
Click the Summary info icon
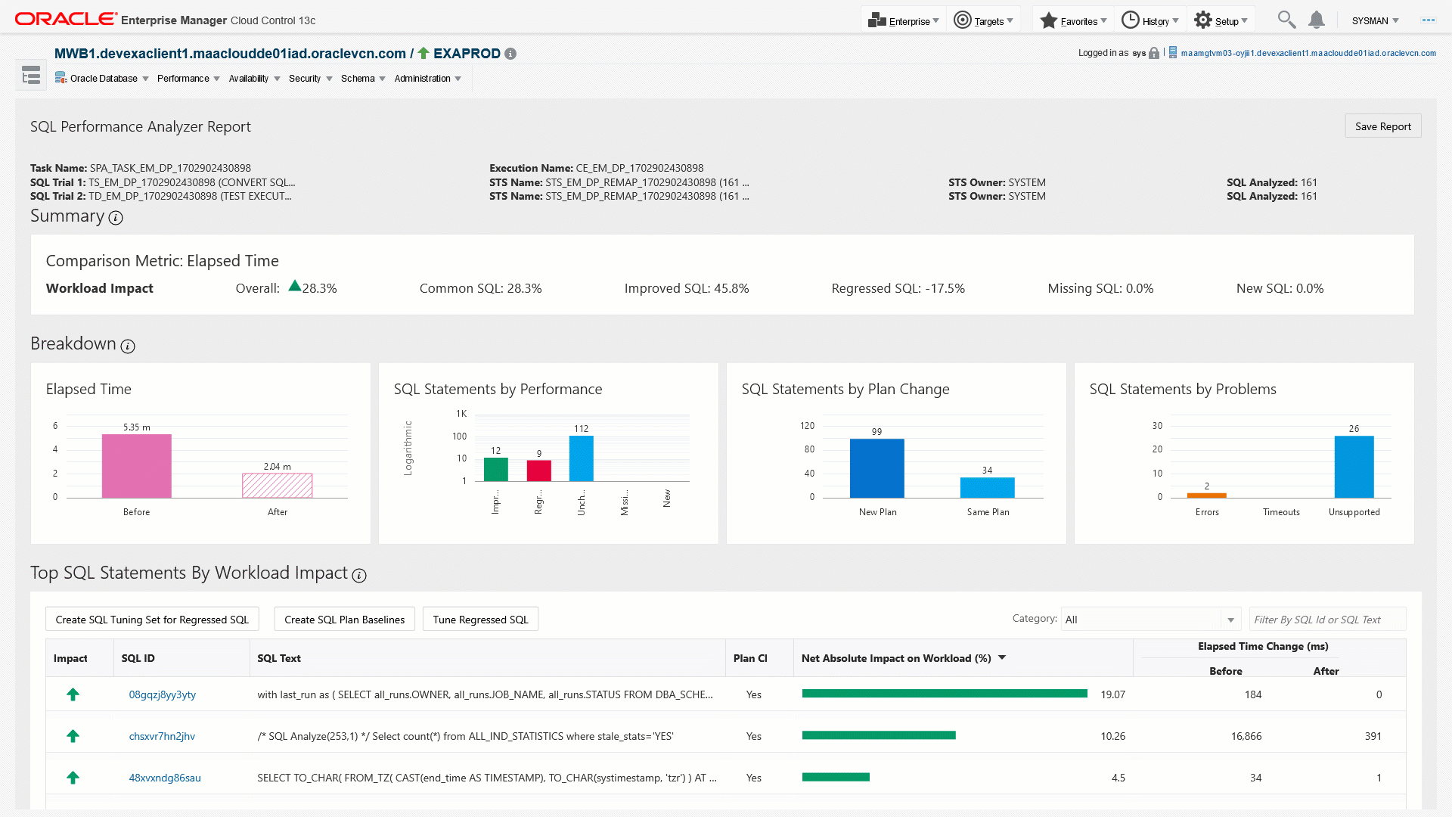[116, 218]
